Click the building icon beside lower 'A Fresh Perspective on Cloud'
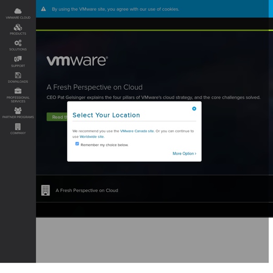273x273 pixels. coord(45,190)
